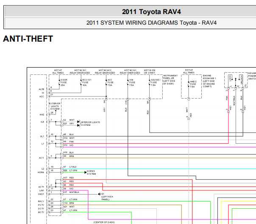Click the B20 LT GRN wire label

point(70,170)
